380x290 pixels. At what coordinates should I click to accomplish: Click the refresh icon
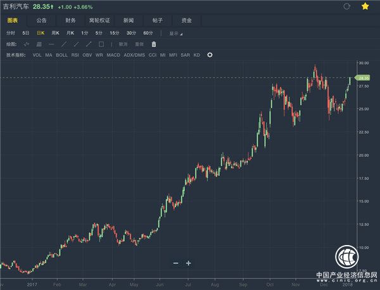coord(346,6)
